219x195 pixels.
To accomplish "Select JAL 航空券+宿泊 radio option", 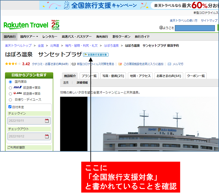I will tap(10, 94).
